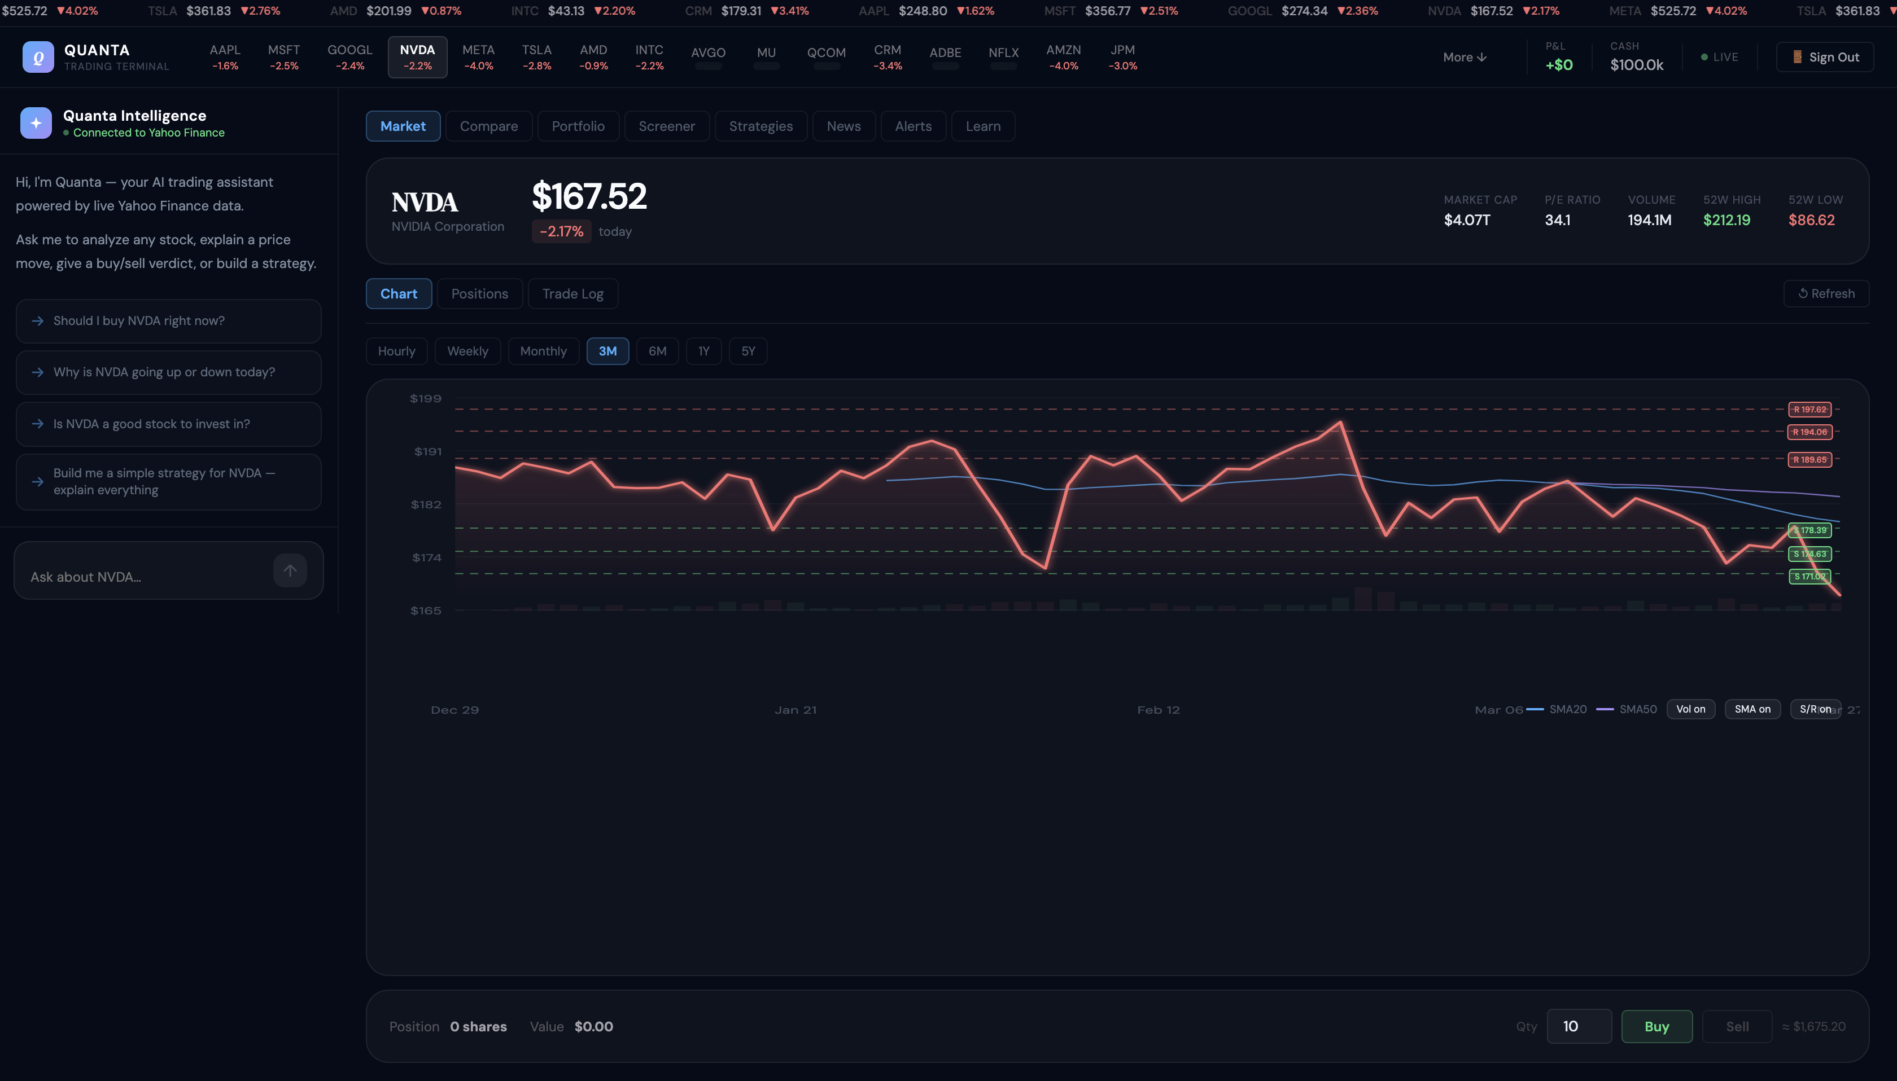Click the Quanta logo icon
The image size is (1897, 1081).
tap(38, 57)
